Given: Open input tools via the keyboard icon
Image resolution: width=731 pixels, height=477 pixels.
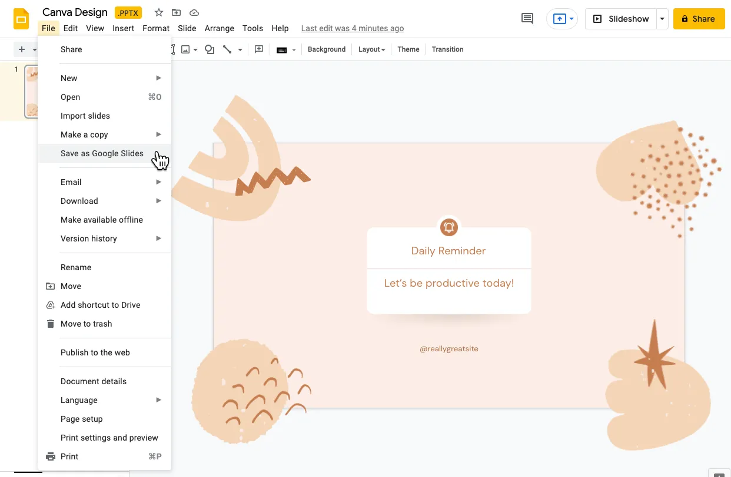Looking at the screenshot, I should click(282, 49).
